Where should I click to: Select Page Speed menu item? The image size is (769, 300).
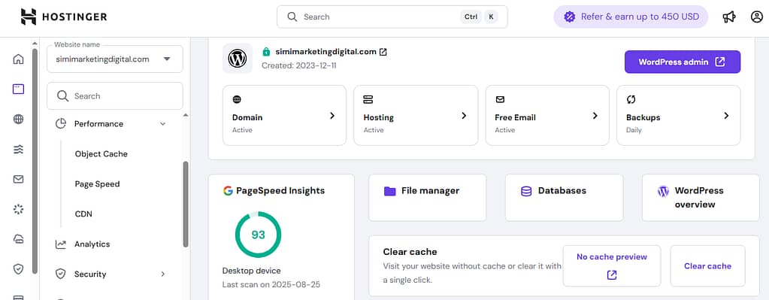tap(97, 183)
